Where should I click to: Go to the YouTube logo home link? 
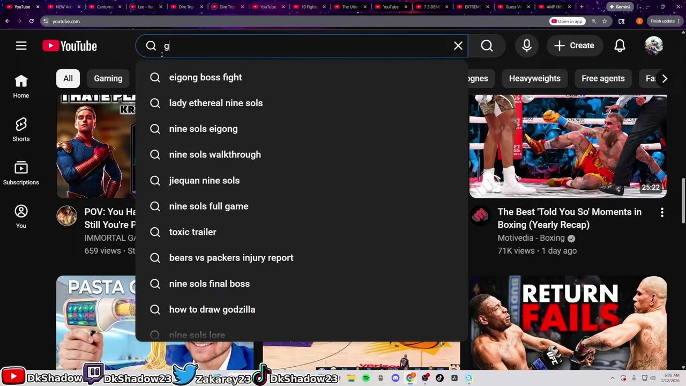point(70,46)
